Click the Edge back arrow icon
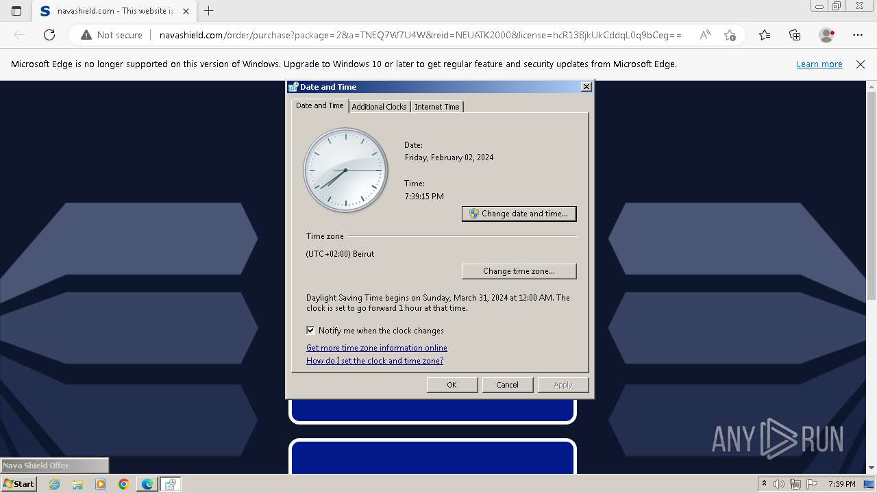Screen dimensions: 877x493 click(19, 35)
